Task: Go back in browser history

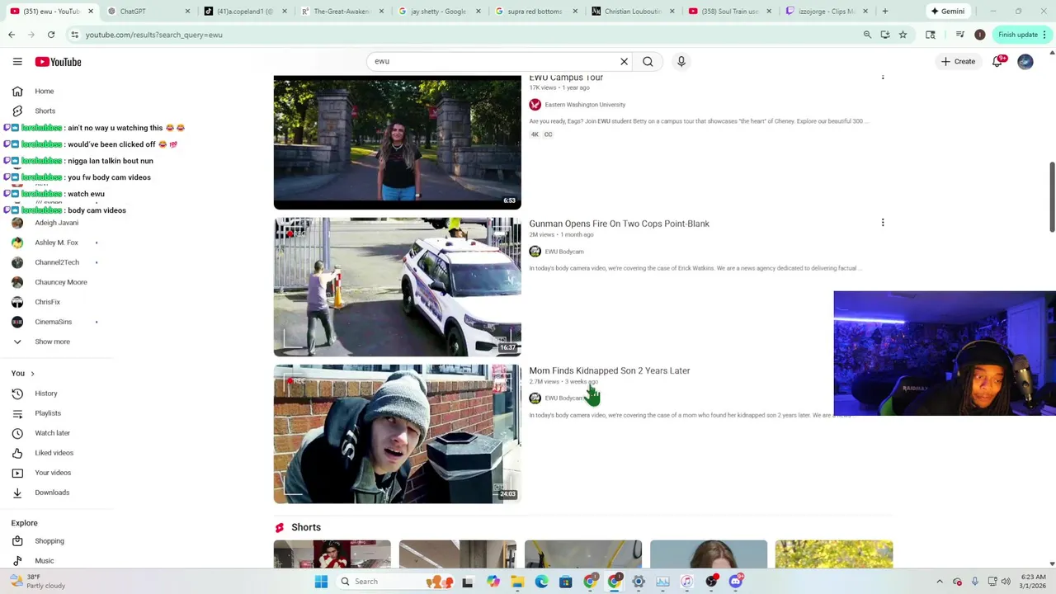Action: click(x=12, y=35)
